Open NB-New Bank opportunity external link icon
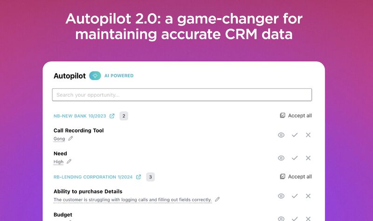This screenshot has height=221, width=373. click(112, 116)
